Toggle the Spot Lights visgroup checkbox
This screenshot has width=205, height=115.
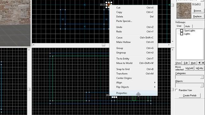pos(182,31)
